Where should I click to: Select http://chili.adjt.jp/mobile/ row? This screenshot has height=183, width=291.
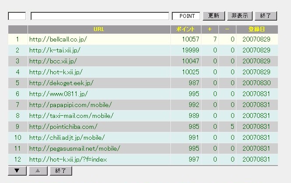point(143,138)
